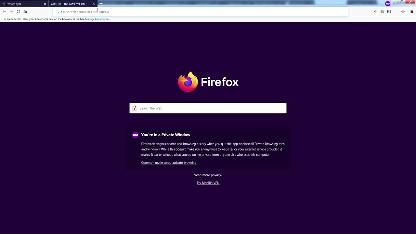Open the Firefox Account menu
416x234 pixels.
[x=403, y=12]
